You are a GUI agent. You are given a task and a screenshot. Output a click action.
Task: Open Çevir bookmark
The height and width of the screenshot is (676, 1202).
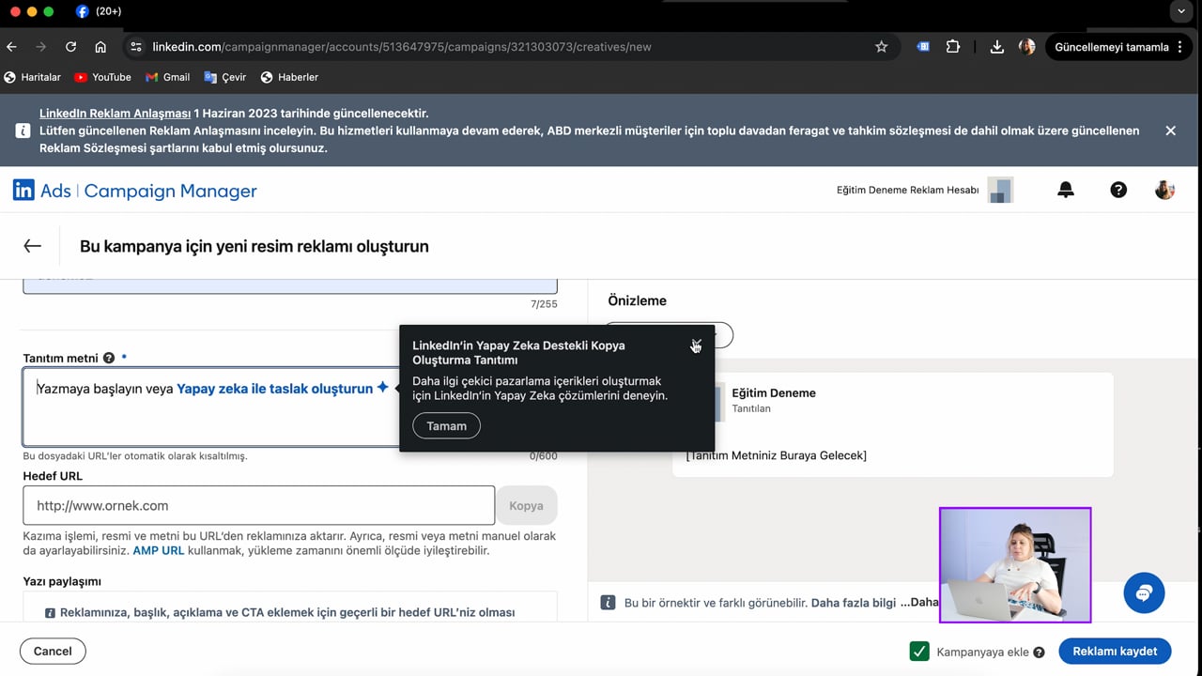pos(225,77)
